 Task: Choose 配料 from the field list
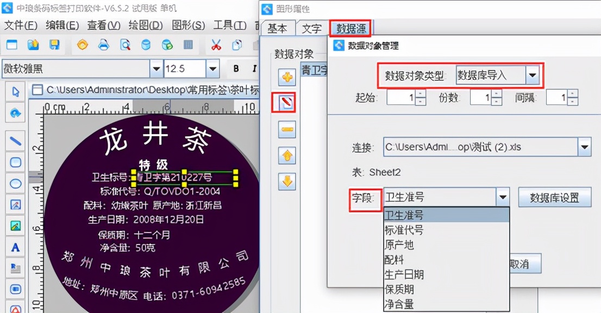pos(447,260)
